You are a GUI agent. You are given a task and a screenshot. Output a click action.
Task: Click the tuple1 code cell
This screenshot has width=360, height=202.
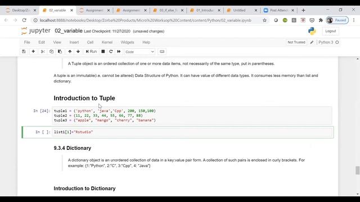192,116
